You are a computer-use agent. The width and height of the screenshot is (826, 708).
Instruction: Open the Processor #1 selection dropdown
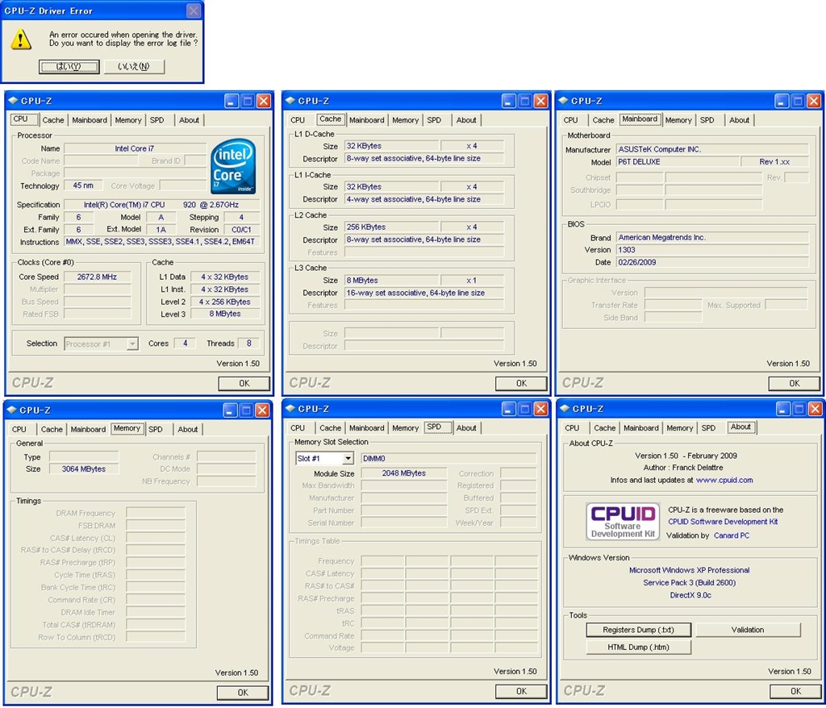132,344
